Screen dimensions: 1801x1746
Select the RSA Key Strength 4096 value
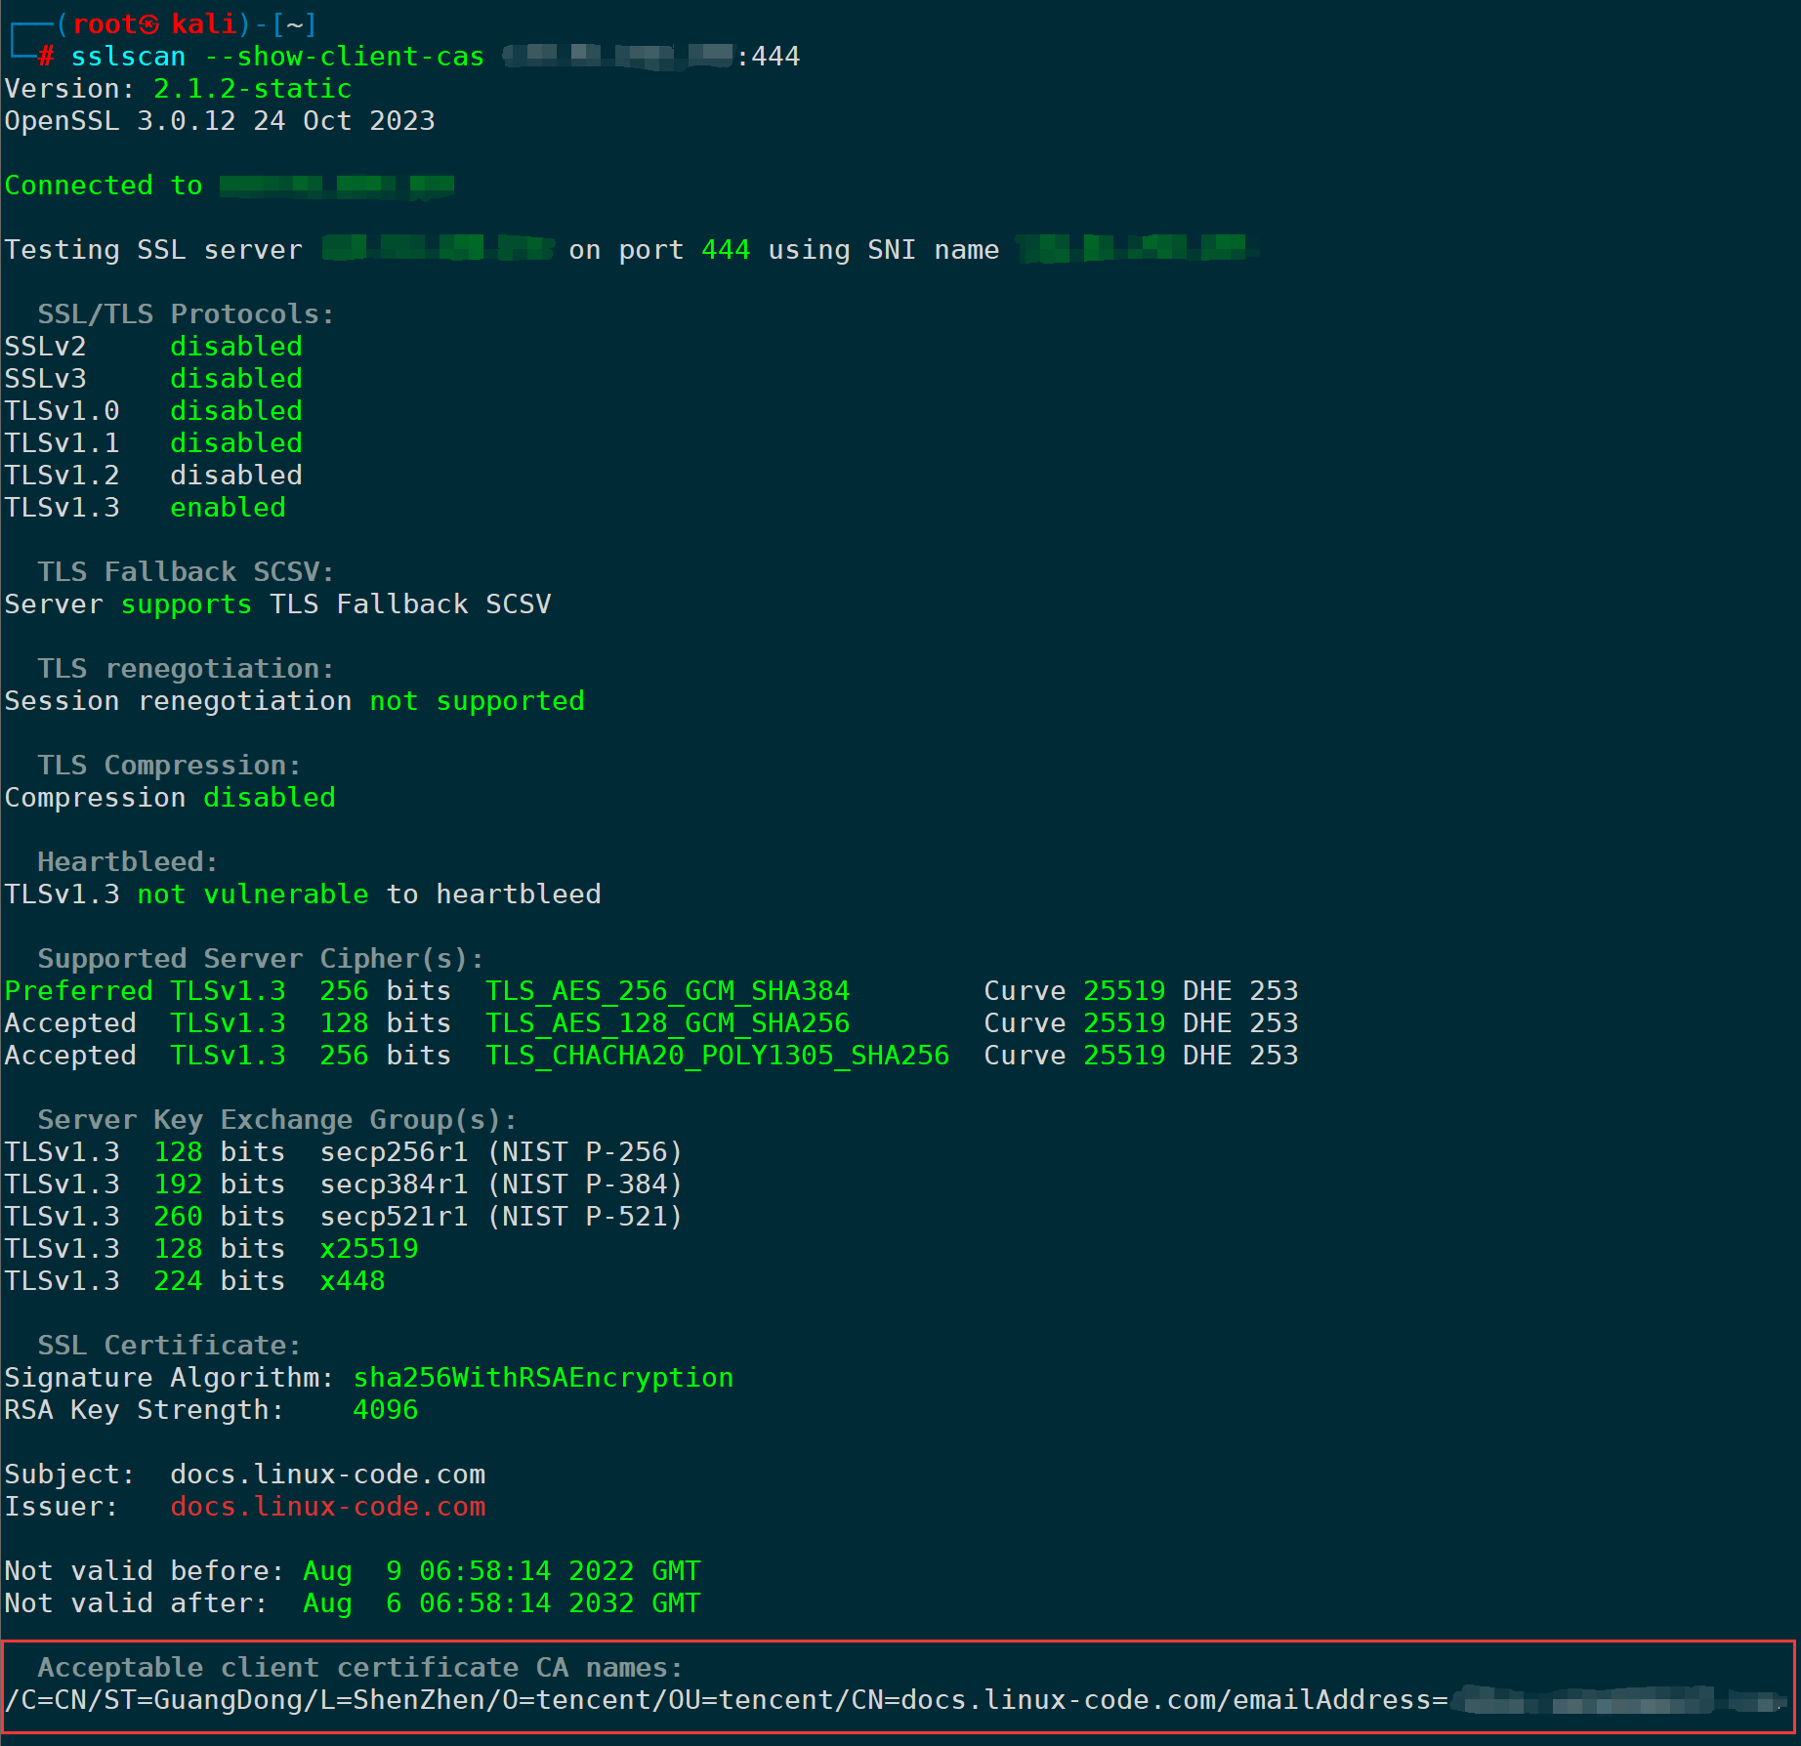[386, 1410]
